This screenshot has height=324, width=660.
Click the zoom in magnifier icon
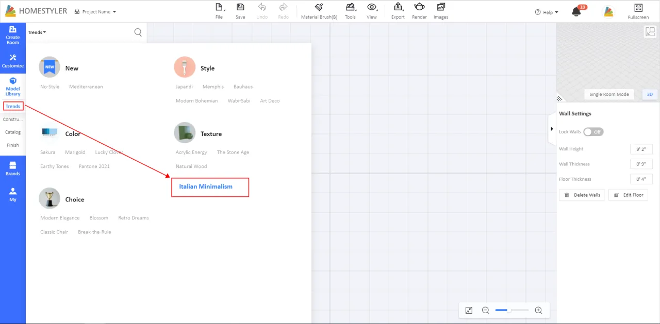538,310
